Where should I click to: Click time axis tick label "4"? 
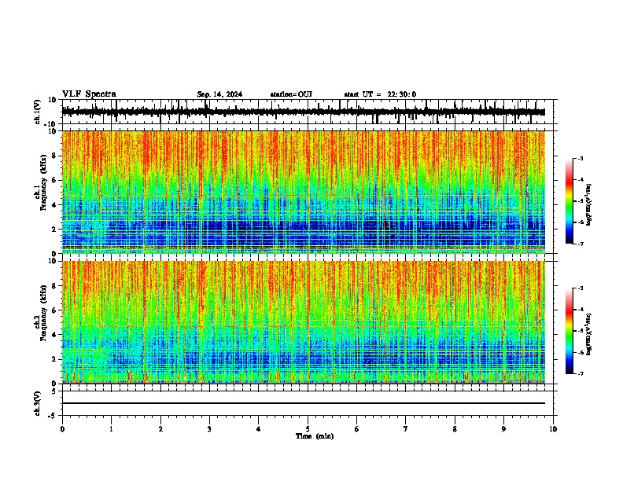[x=259, y=429]
